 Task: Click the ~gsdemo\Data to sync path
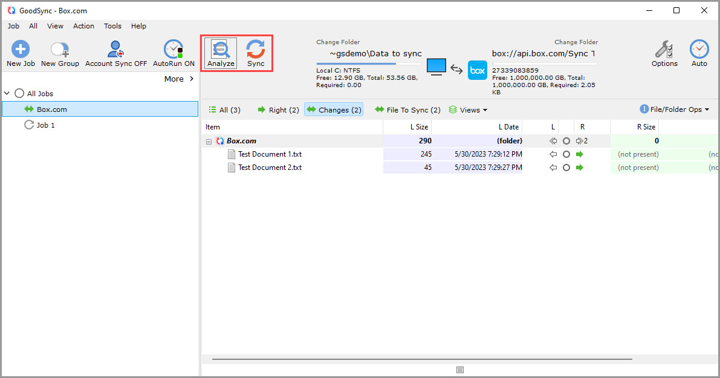(375, 54)
